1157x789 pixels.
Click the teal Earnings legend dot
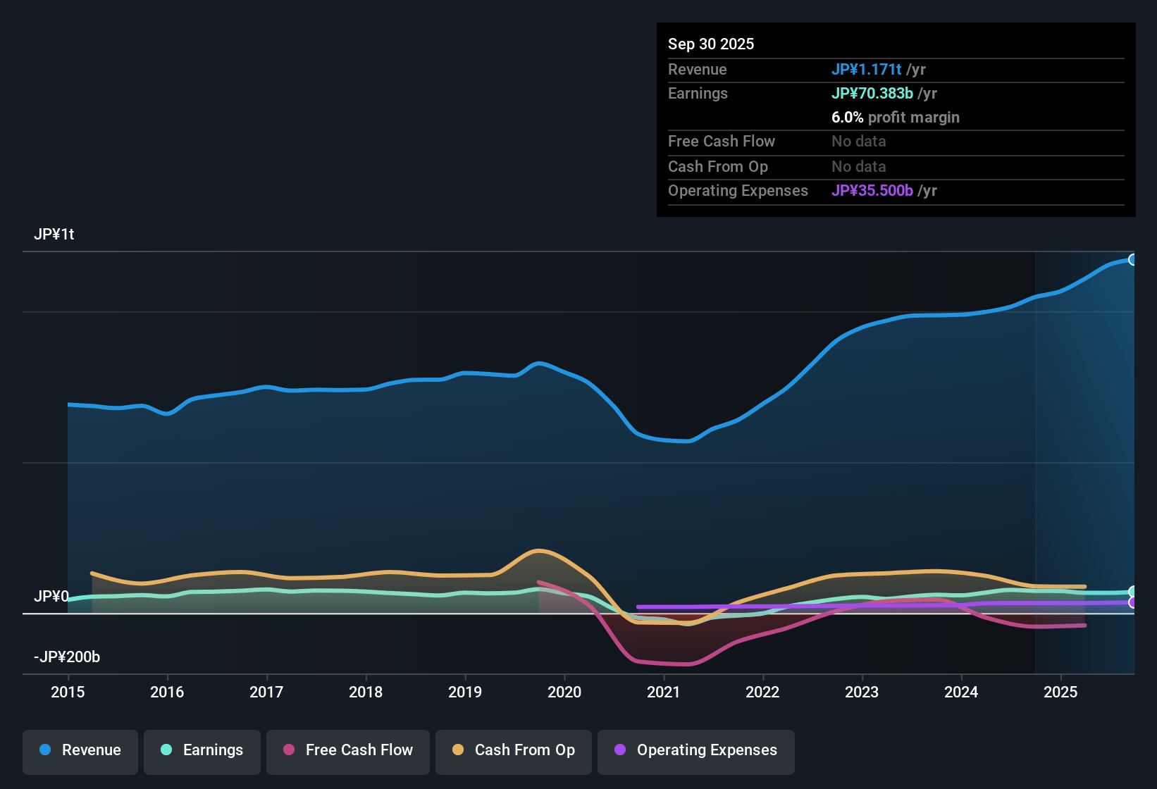pos(166,750)
